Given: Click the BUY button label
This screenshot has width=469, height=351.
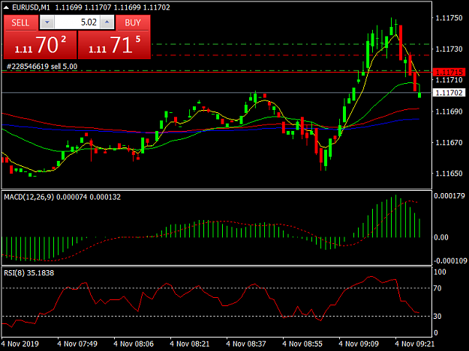Looking at the screenshot, I should (133, 22).
